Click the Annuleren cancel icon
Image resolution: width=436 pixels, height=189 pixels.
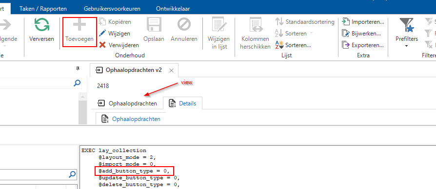coord(184,25)
